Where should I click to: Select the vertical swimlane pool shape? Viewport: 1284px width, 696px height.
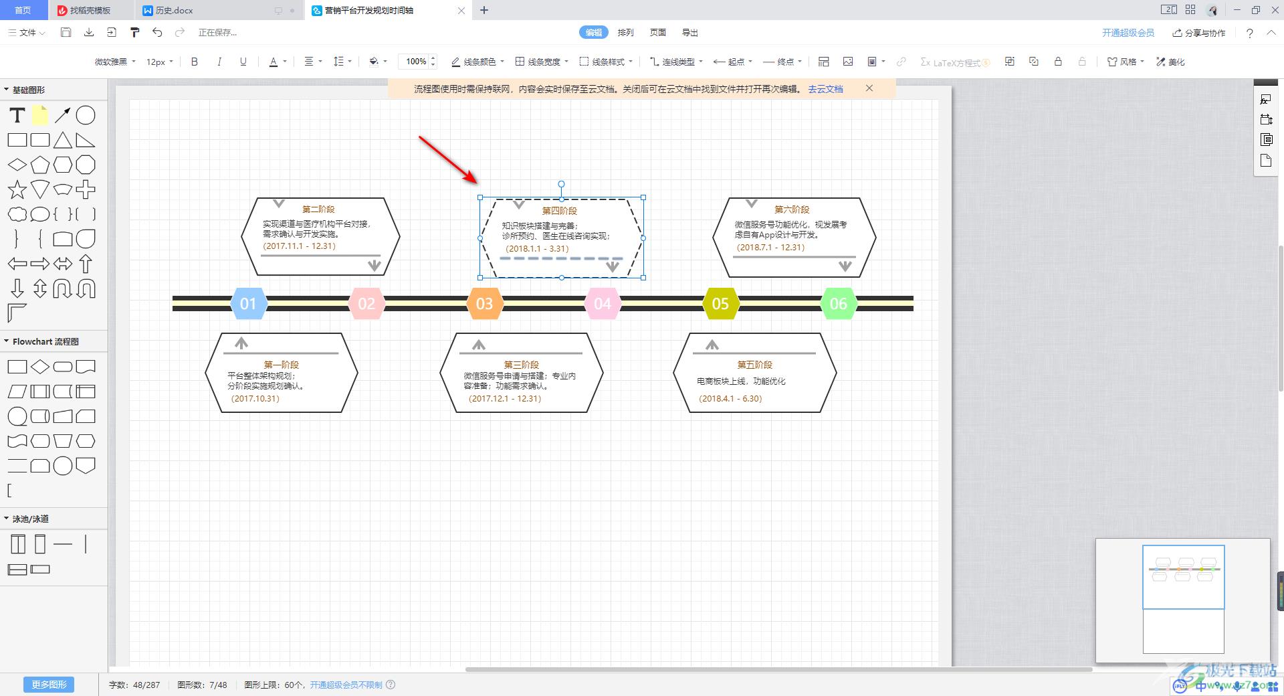[x=18, y=544]
